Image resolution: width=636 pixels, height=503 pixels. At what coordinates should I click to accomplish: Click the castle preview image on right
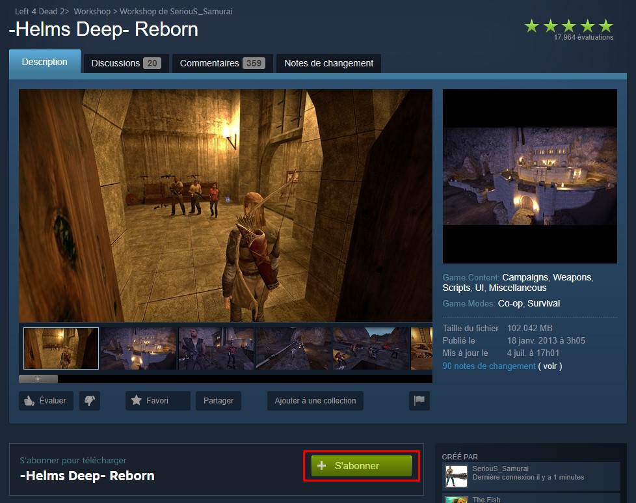pos(530,176)
